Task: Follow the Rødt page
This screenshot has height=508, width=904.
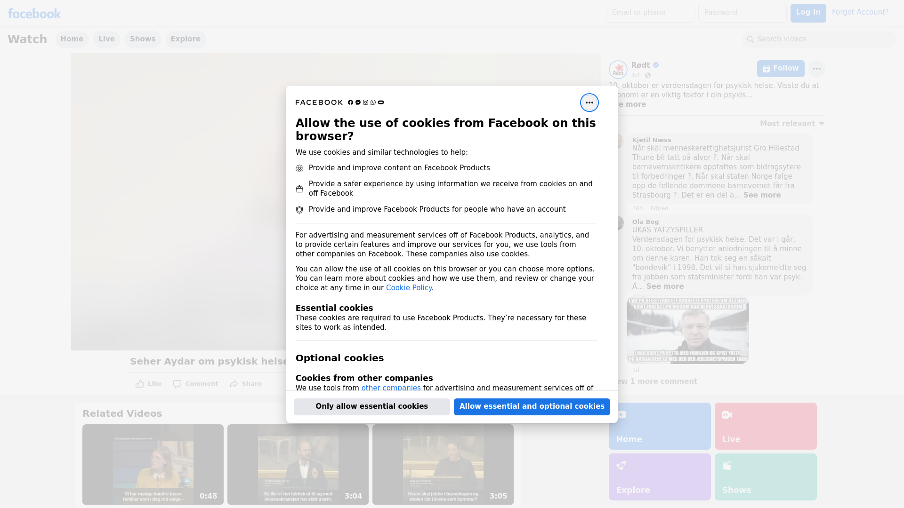Action: tap(780, 69)
